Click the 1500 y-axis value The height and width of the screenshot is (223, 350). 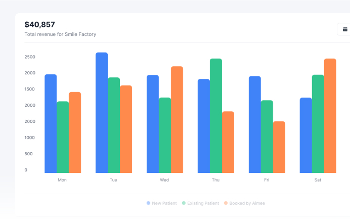(x=30, y=89)
